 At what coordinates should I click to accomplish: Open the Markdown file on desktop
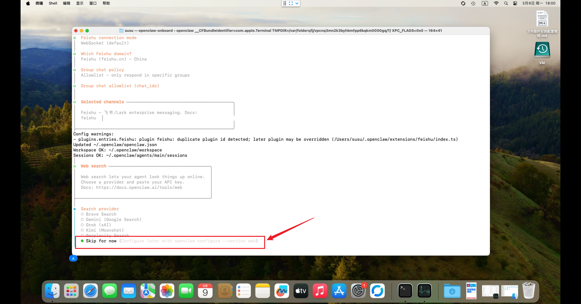(x=542, y=19)
